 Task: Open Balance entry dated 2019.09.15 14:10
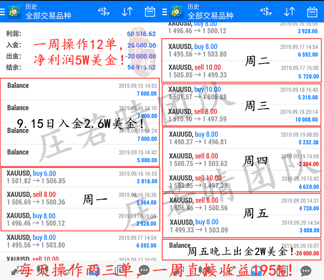[x=80, y=112]
